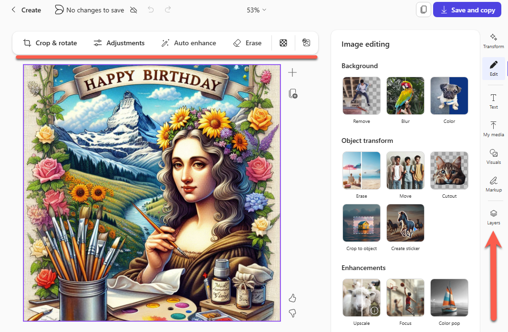Click the cloud sync off icon

[x=134, y=10]
